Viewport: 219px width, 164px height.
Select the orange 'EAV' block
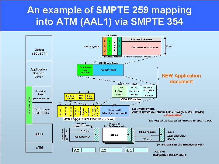(x=105, y=46)
